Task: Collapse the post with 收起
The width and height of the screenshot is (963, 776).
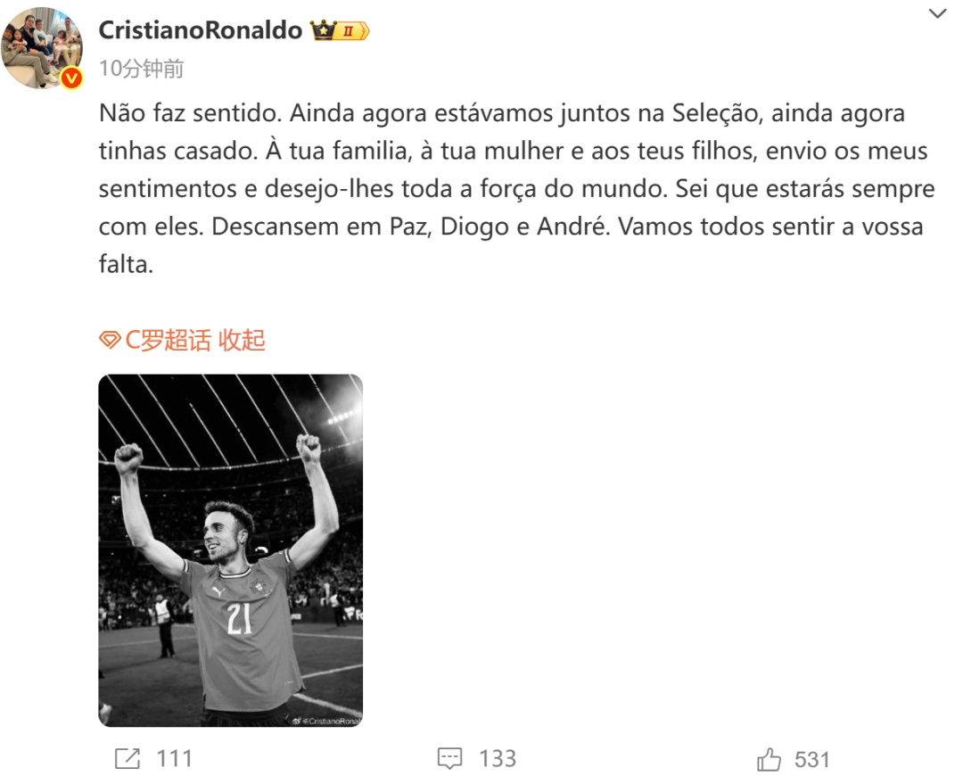Action: [x=242, y=340]
